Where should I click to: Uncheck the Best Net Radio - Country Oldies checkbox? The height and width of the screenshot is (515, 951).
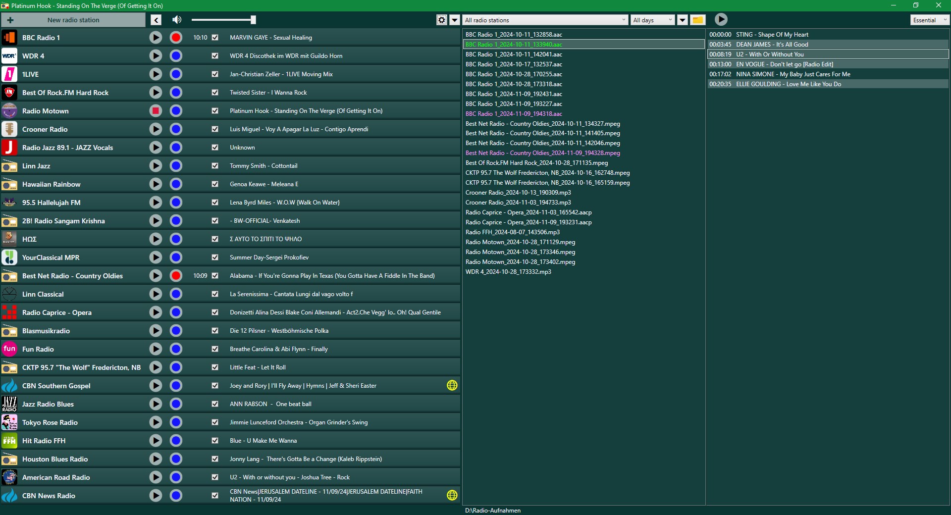(x=215, y=275)
